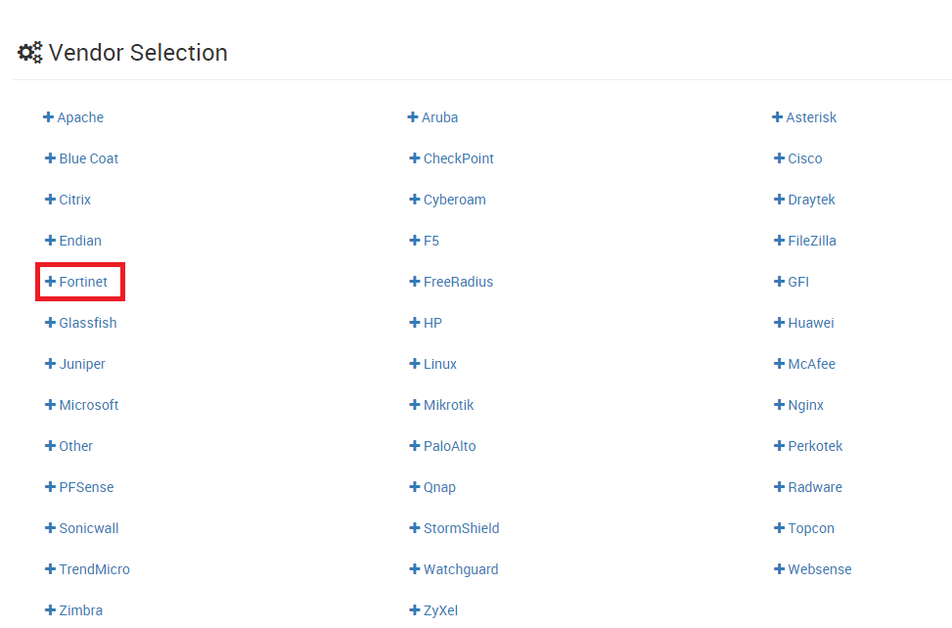This screenshot has height=628, width=952.
Task: Hit the plus icon next to Blue Coat
Action: (50, 158)
